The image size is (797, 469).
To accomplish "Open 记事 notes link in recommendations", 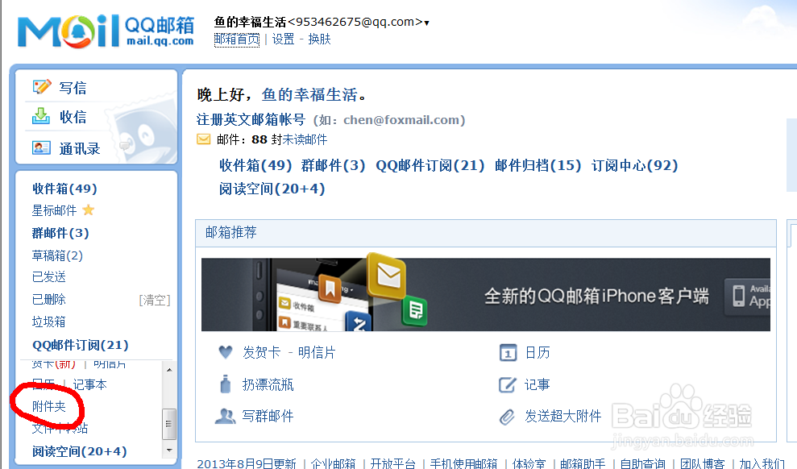I will click(538, 384).
